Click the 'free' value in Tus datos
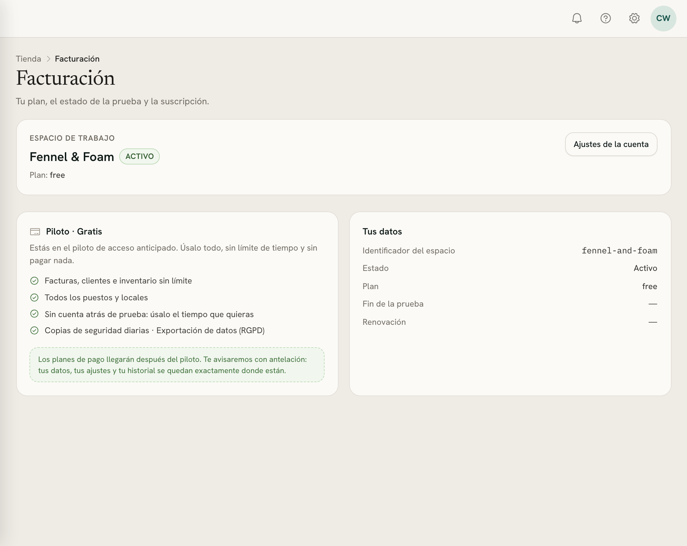687x546 pixels. pyautogui.click(x=649, y=286)
